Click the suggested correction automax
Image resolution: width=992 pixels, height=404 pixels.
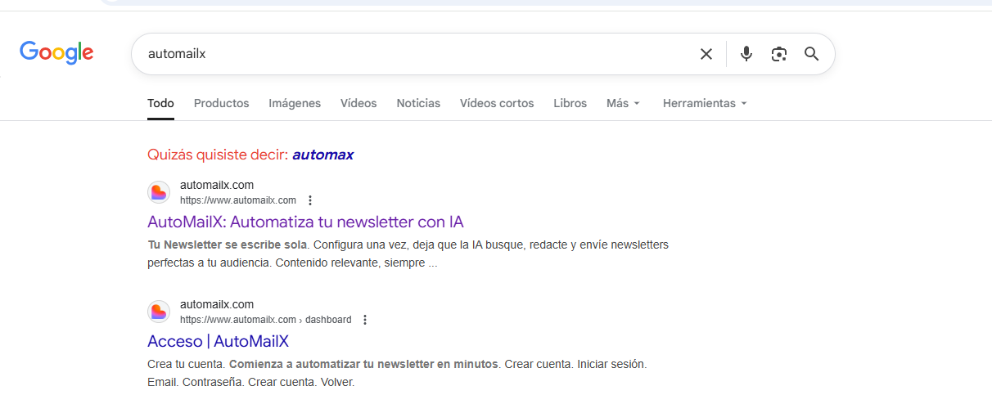point(322,155)
